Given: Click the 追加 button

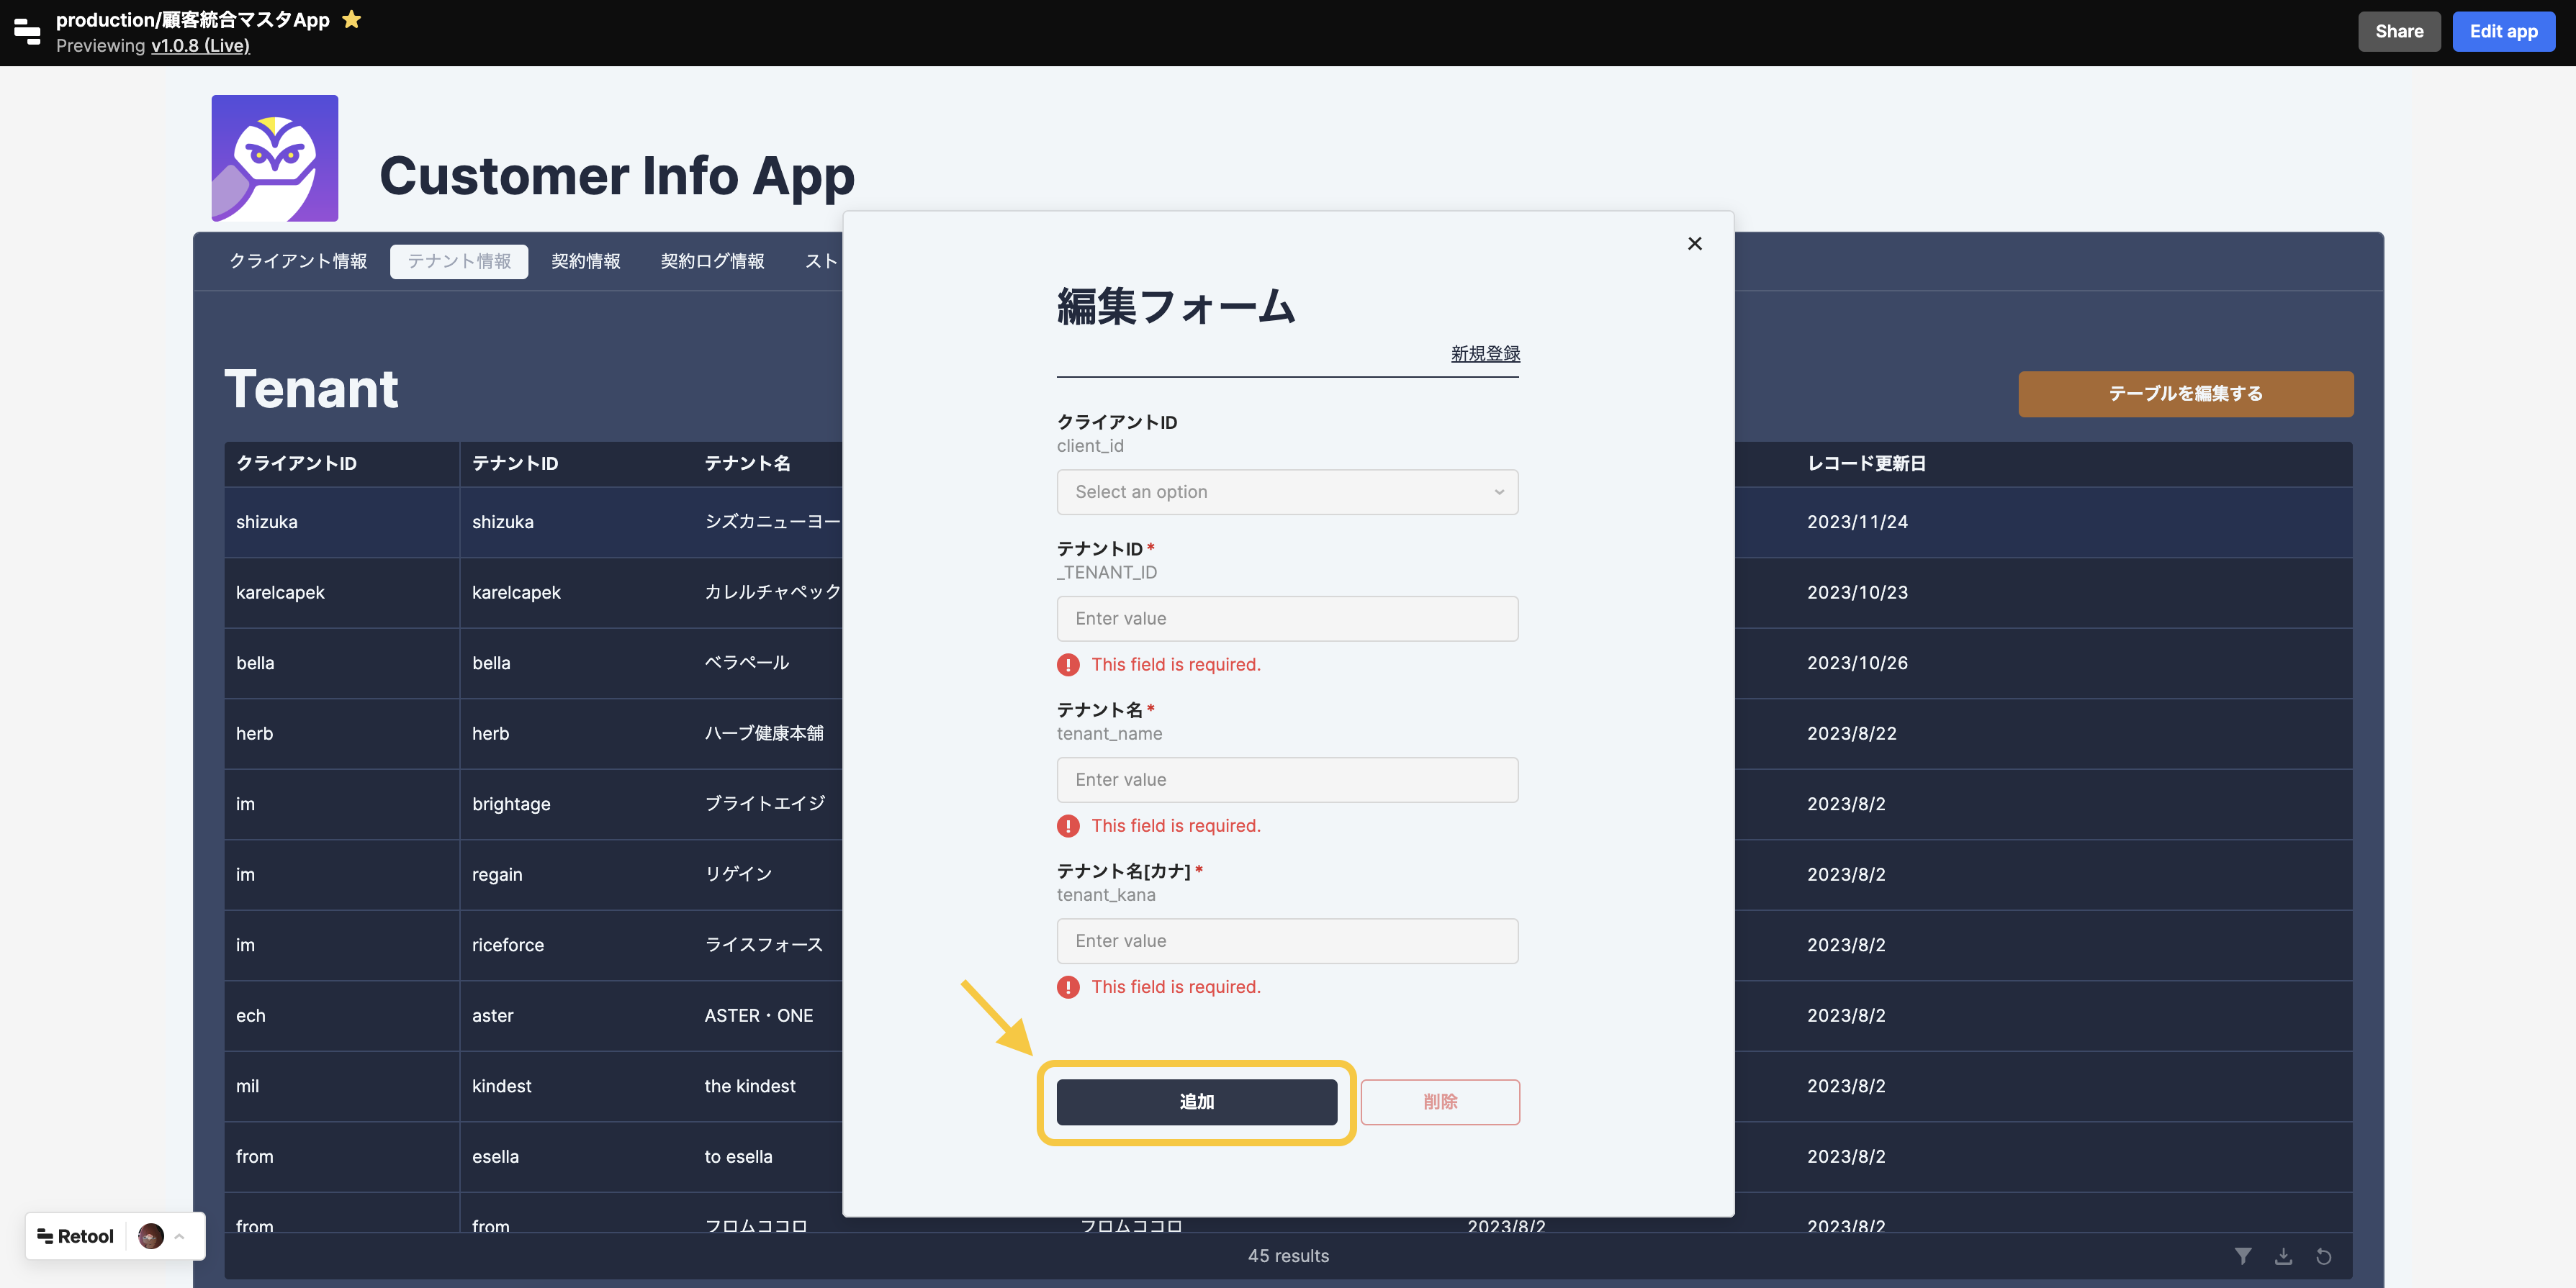Looking at the screenshot, I should [1196, 1101].
